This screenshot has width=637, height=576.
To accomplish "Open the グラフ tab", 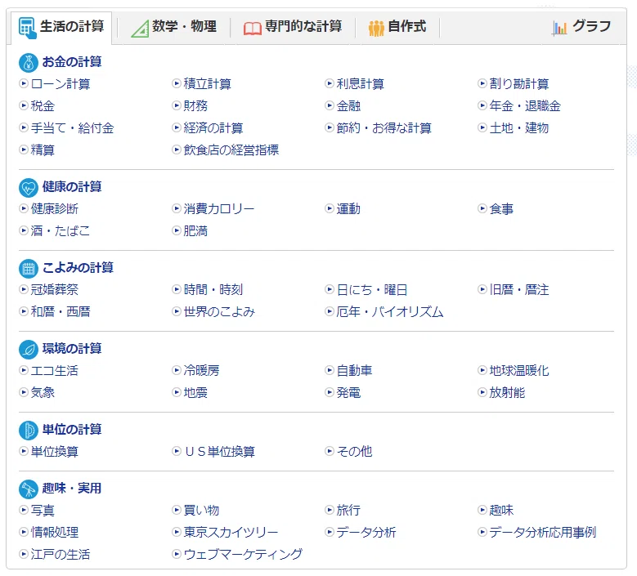I will (x=581, y=27).
